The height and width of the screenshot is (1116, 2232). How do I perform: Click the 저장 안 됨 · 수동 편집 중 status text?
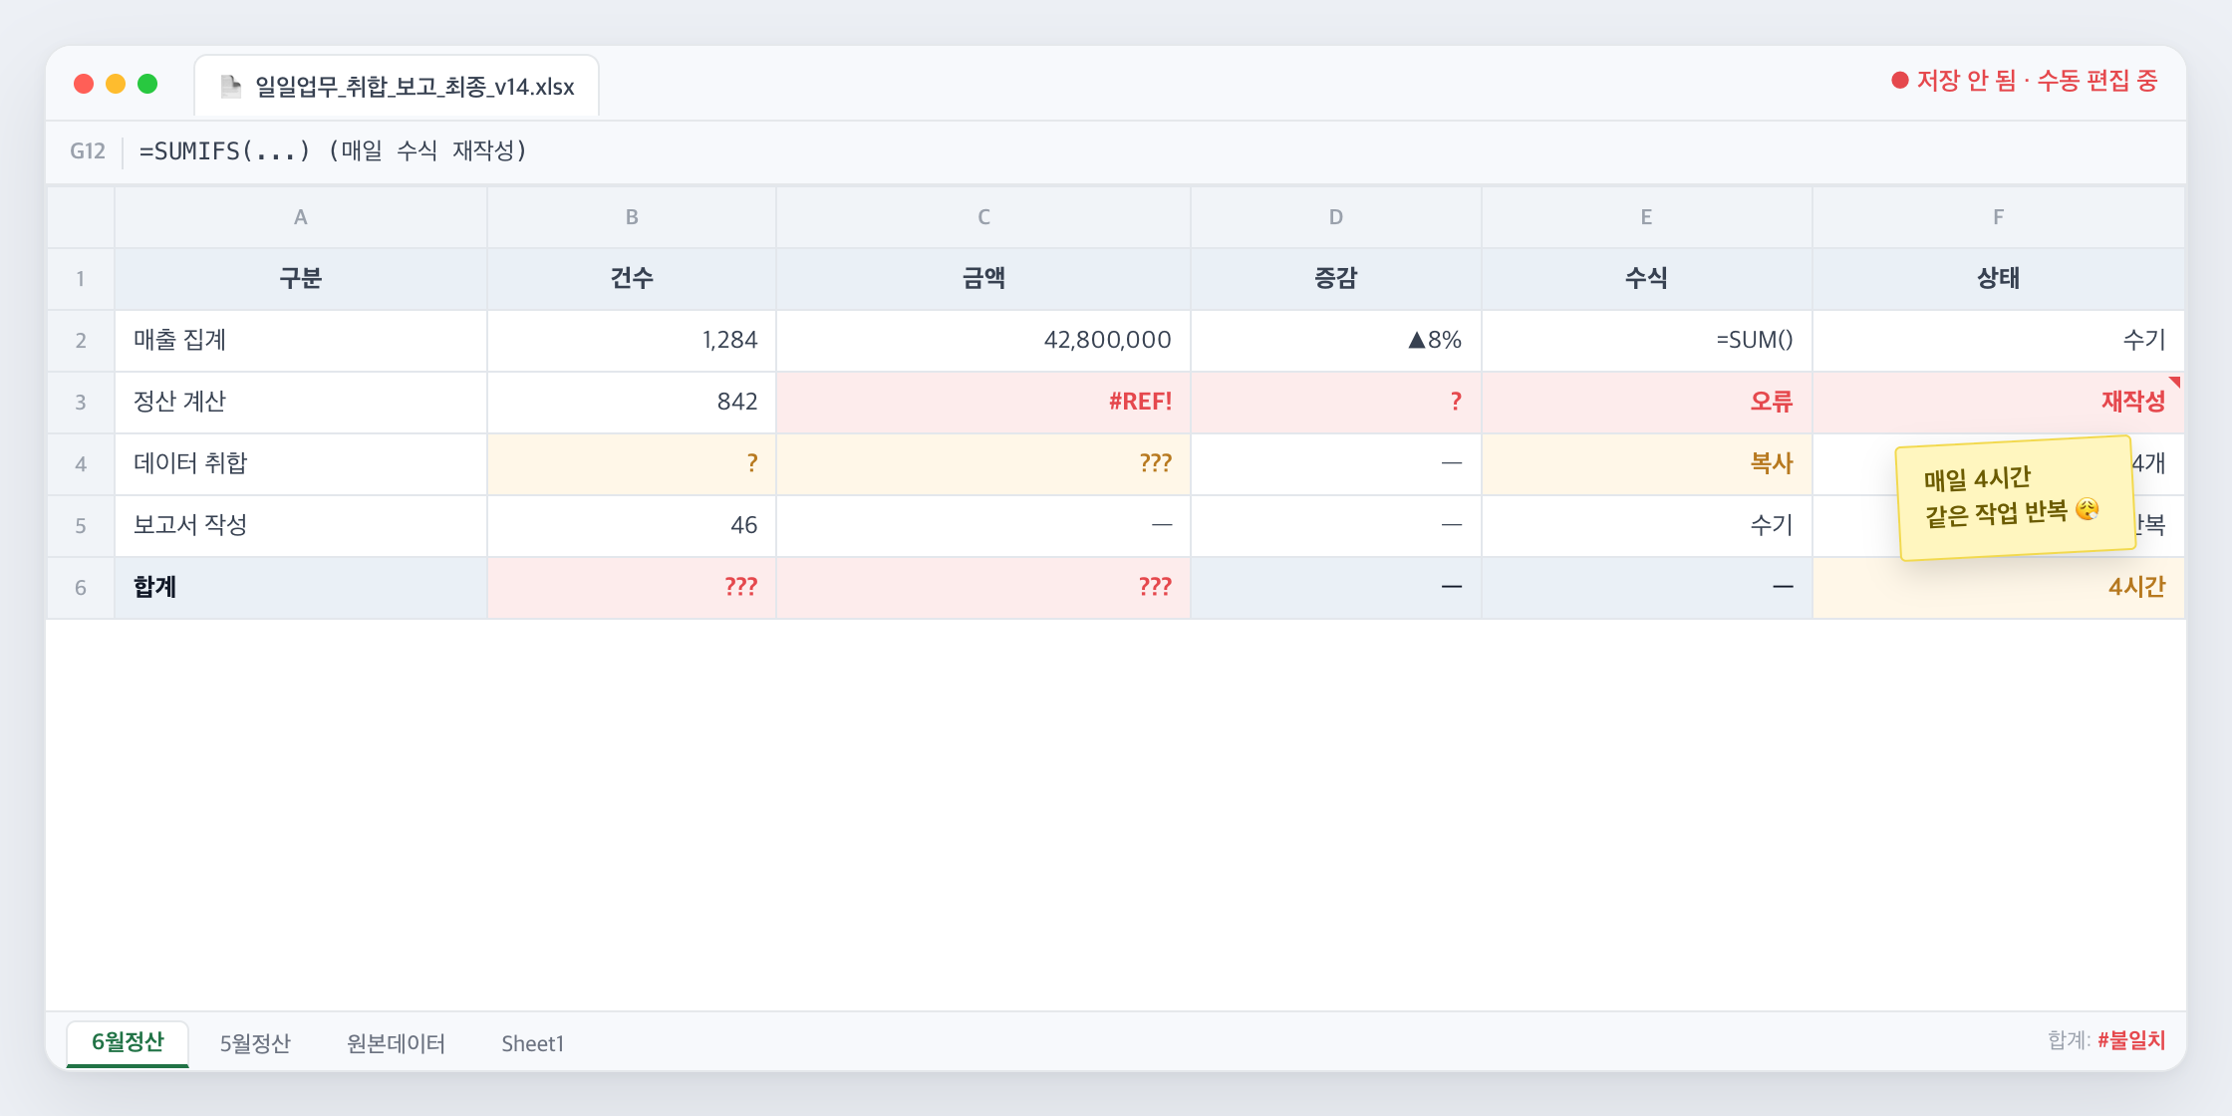point(2037,81)
